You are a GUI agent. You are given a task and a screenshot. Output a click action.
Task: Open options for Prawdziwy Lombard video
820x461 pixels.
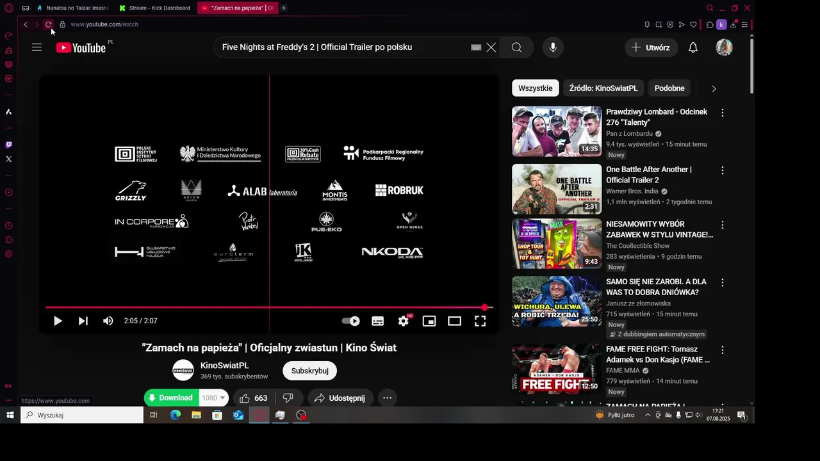[723, 113]
